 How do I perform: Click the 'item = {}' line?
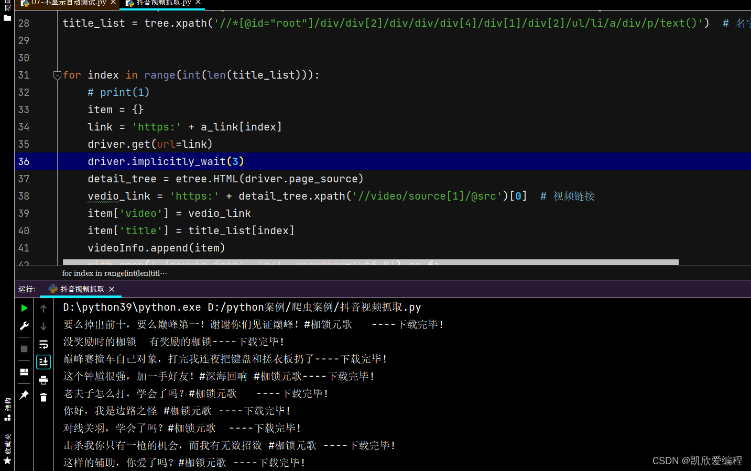(115, 109)
